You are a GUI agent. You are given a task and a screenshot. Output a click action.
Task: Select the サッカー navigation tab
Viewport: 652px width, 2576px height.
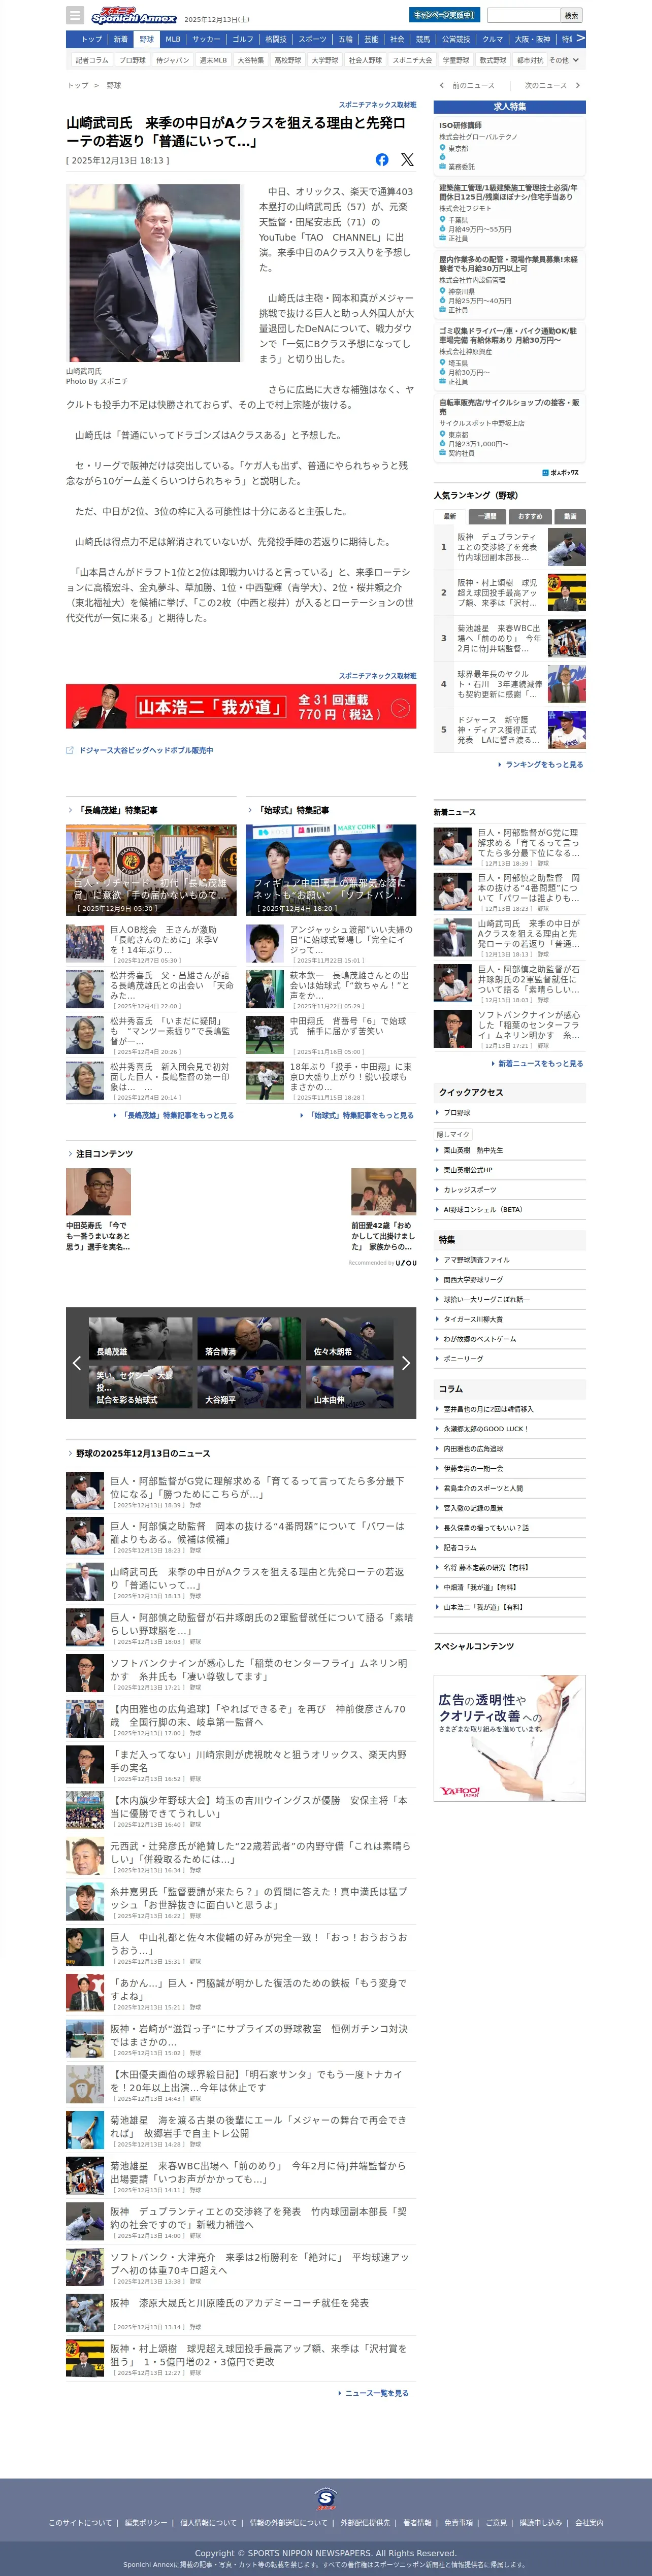pos(206,39)
